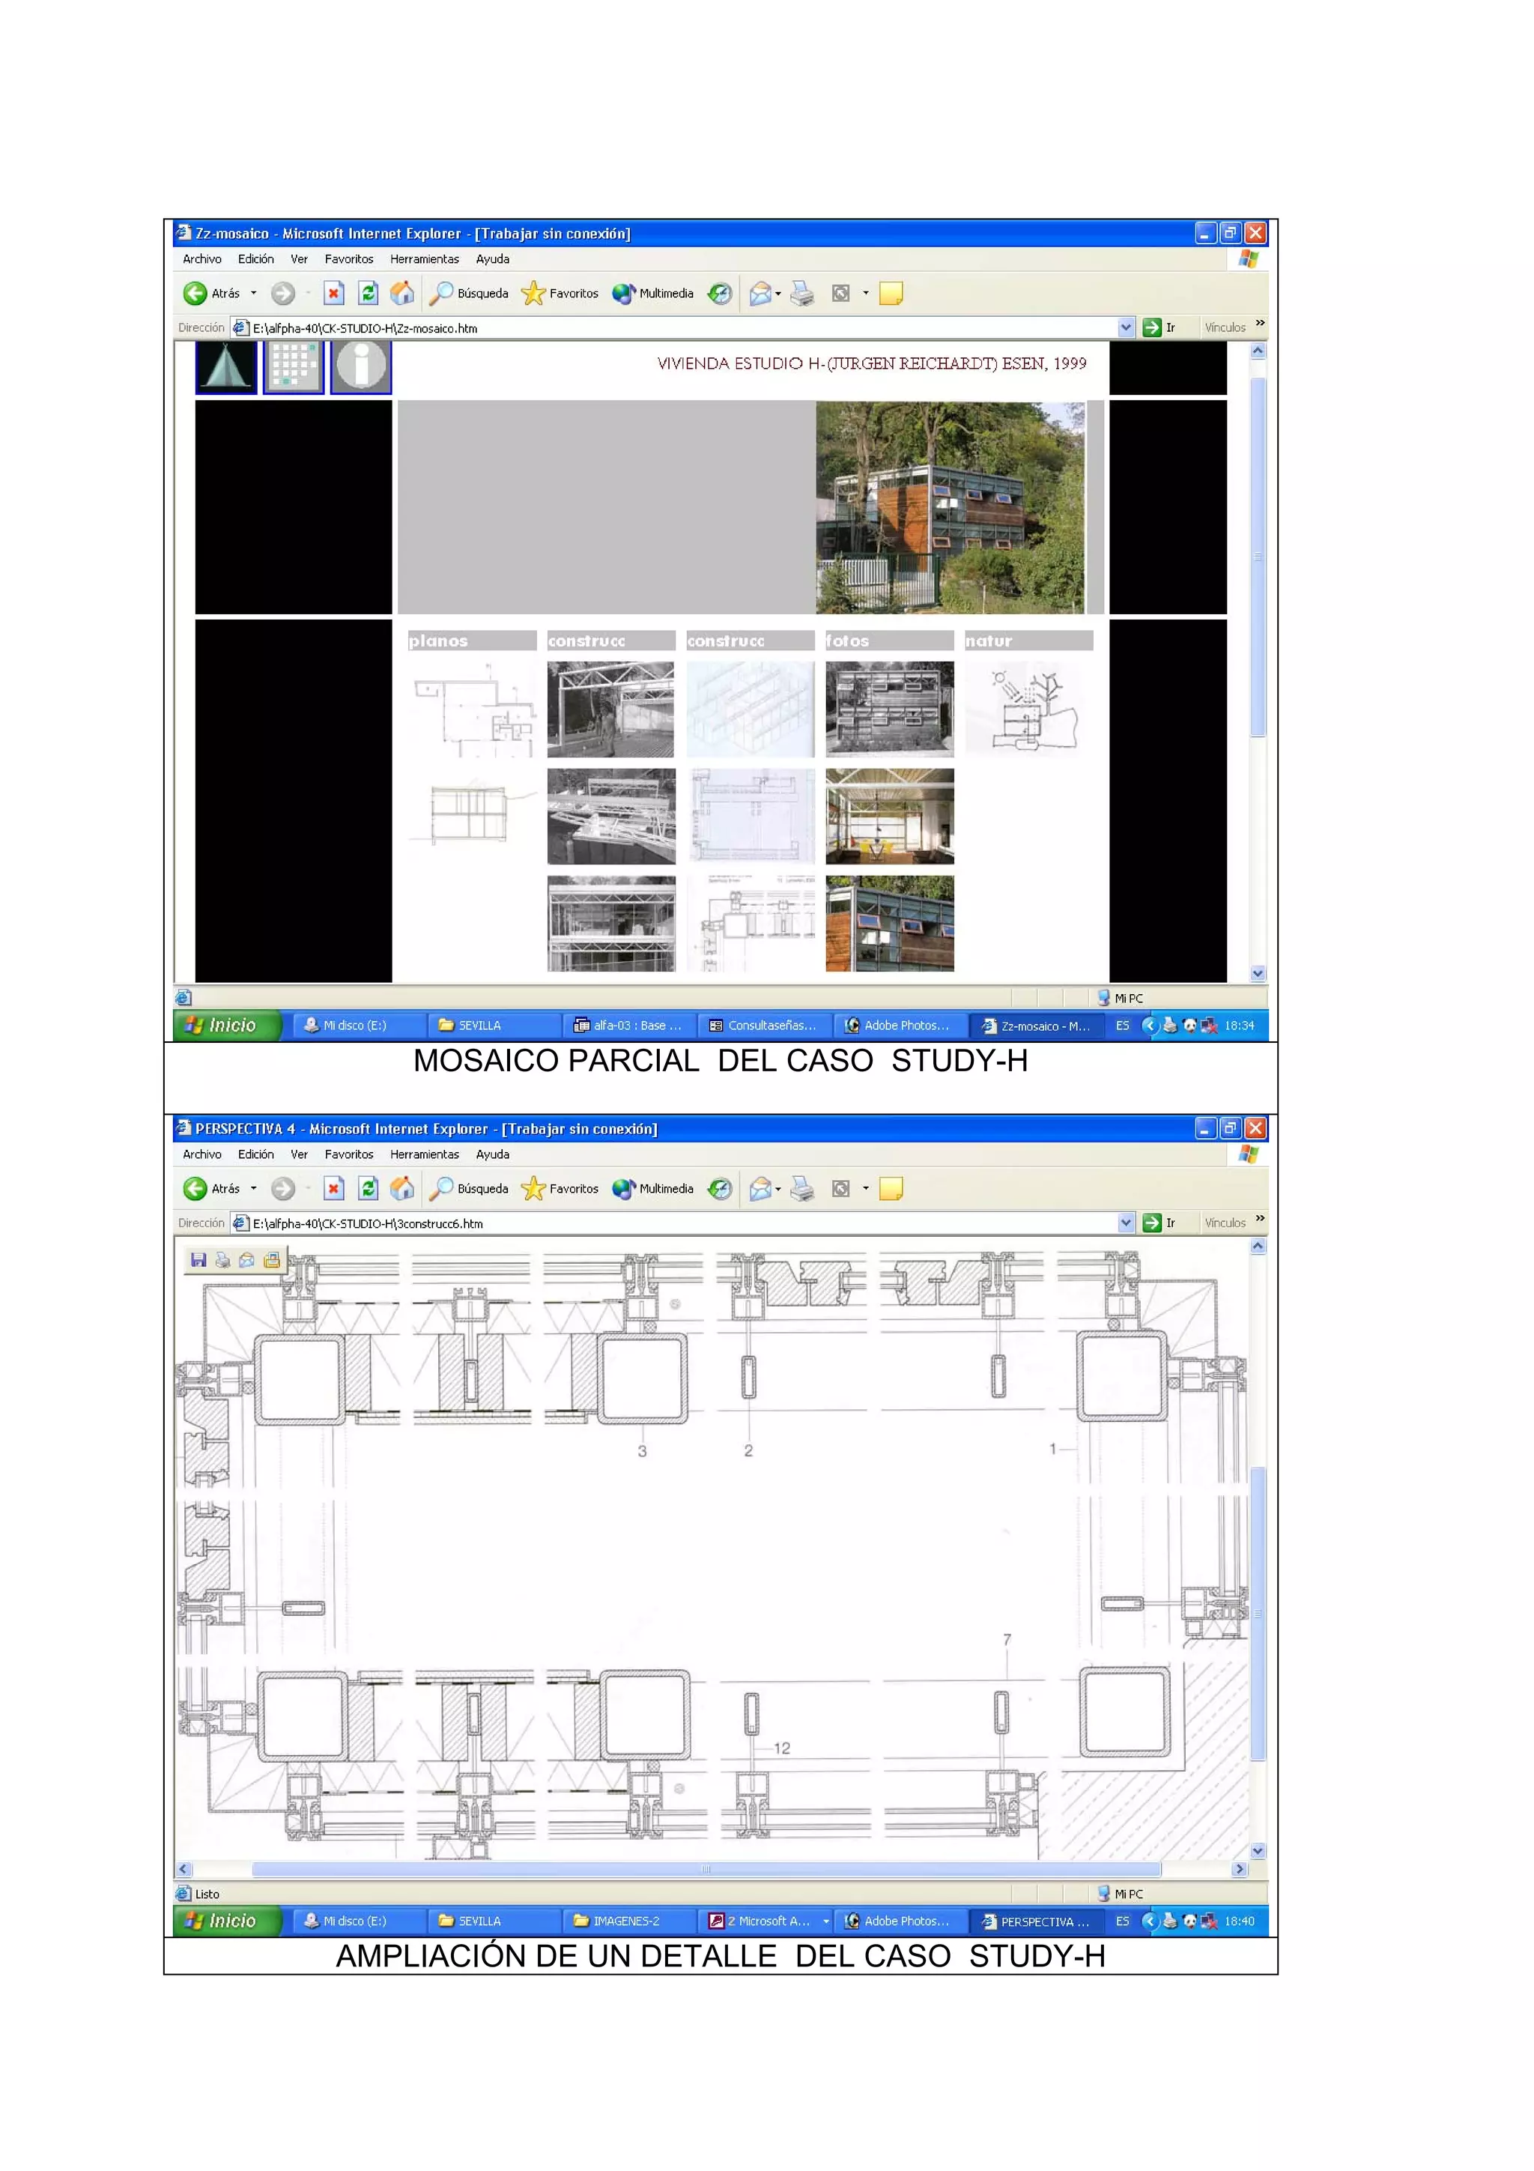Click the printer icon in the image toolbar

click(x=223, y=1259)
